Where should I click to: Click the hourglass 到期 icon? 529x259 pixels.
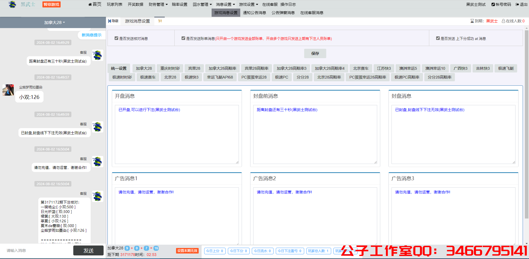[472, 21]
